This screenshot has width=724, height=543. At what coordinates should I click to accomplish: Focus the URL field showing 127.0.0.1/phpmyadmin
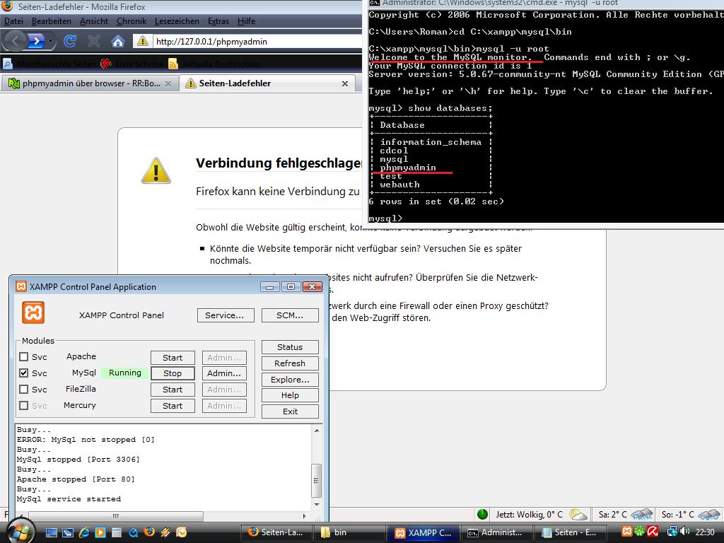tap(256, 42)
